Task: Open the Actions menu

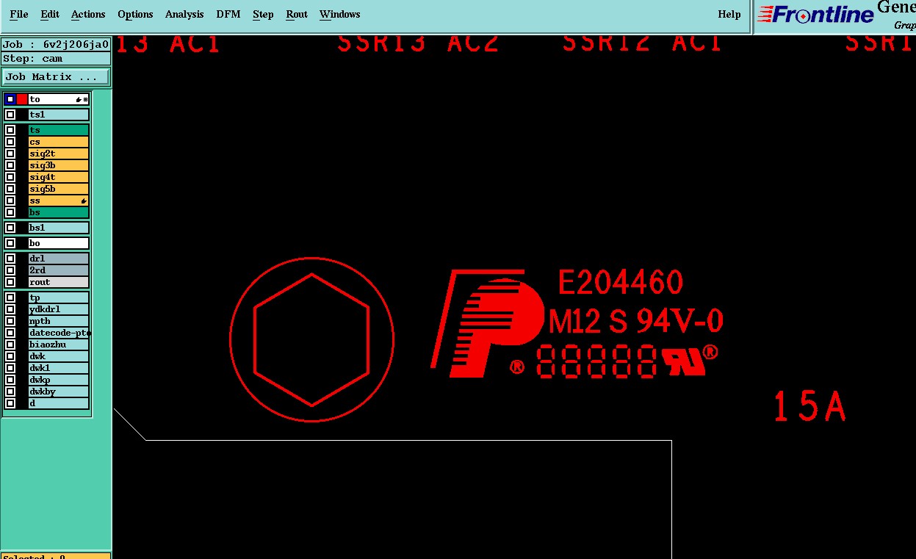Action: pos(88,14)
